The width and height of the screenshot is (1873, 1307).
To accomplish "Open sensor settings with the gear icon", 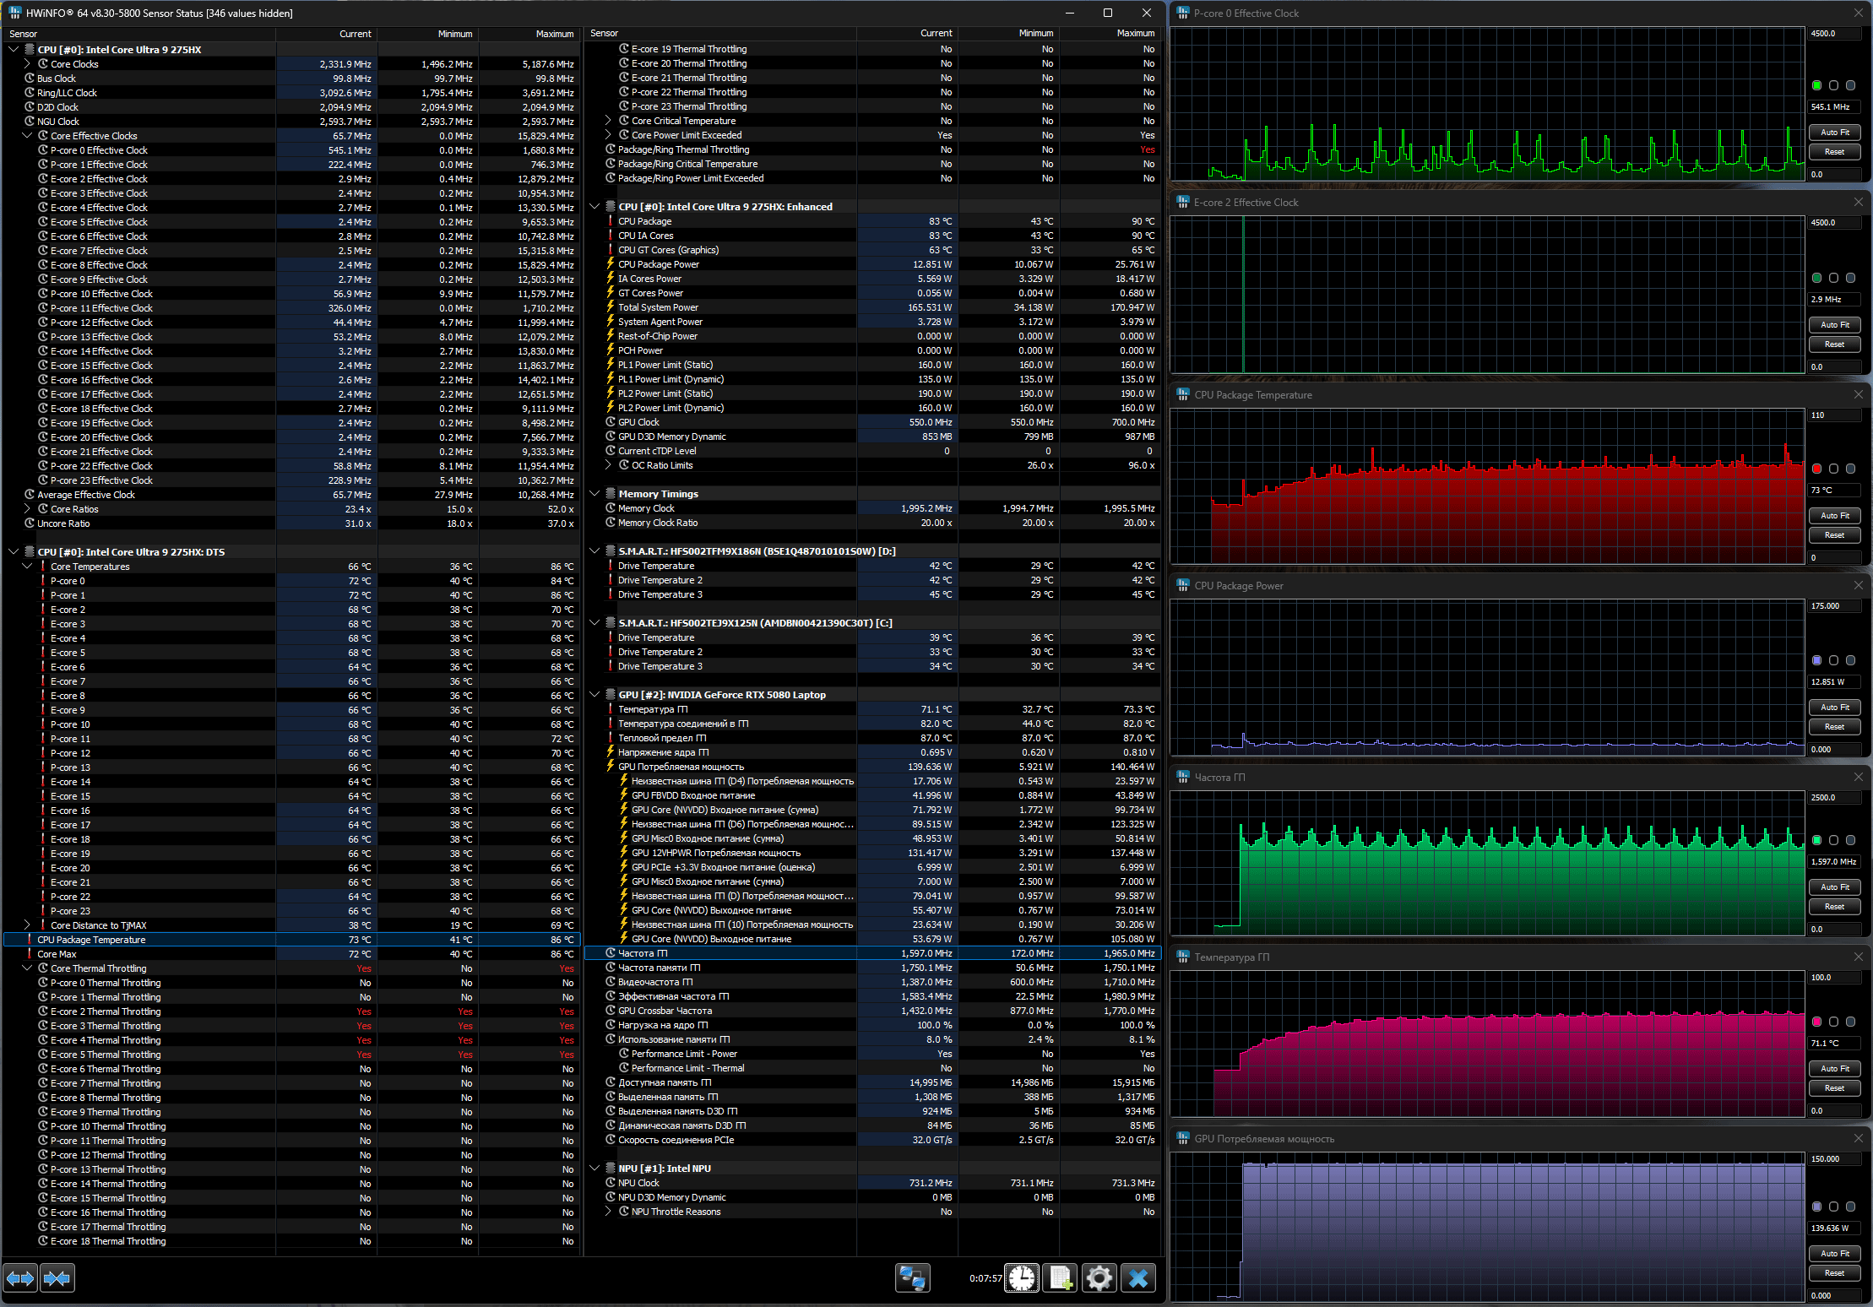I will pos(1099,1278).
